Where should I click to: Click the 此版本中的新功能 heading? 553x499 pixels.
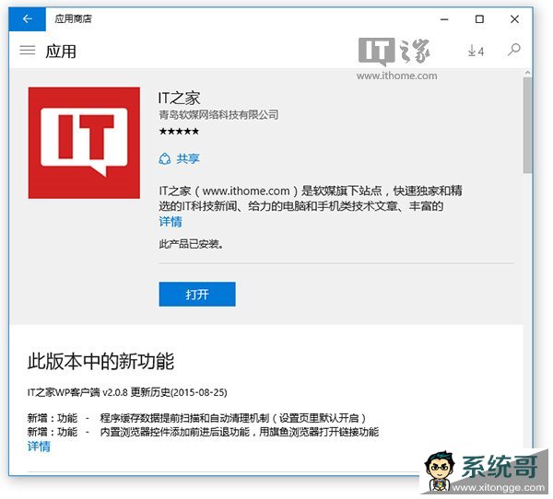(x=100, y=361)
